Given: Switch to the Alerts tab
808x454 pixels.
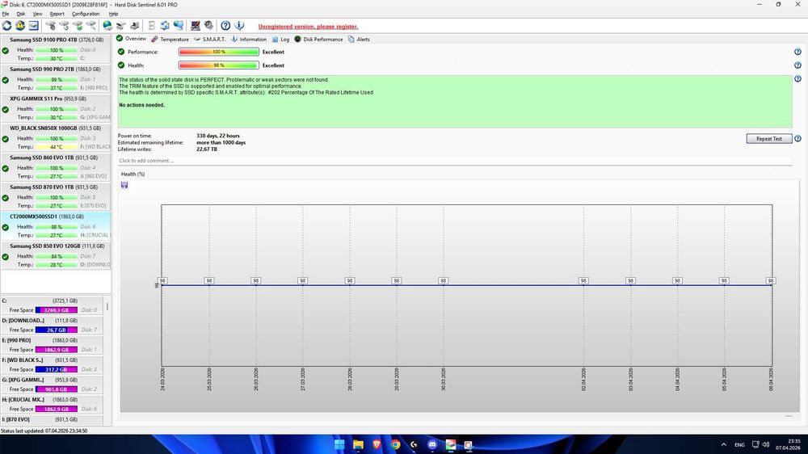Looking at the screenshot, I should point(359,39).
